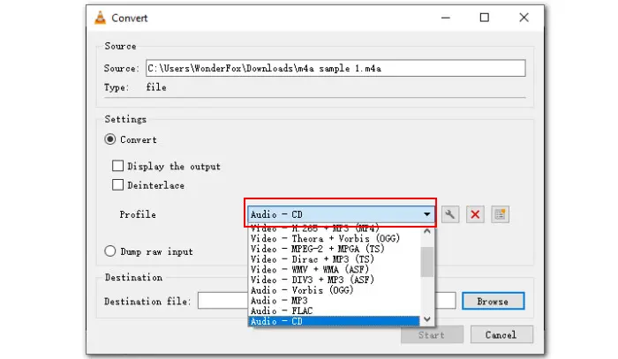Click the VLC cone icon in title bar
The width and height of the screenshot is (618, 359).
[102, 17]
